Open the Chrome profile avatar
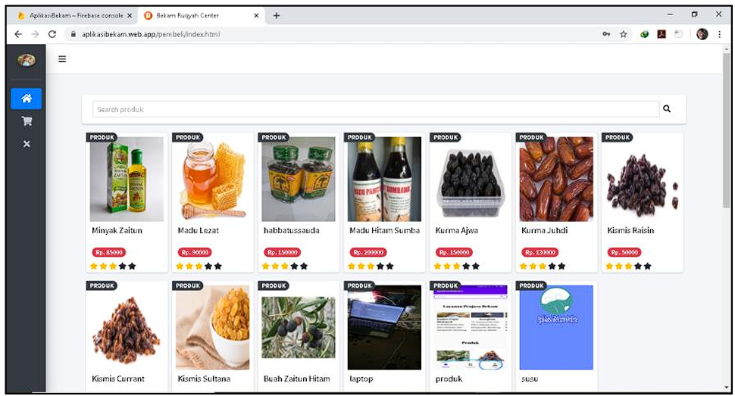The image size is (735, 396). 702,34
